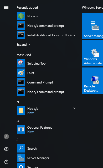Screen dimensions: 103x168
Task: Open the Windows Administrative Tools tile
Action: point(92,53)
